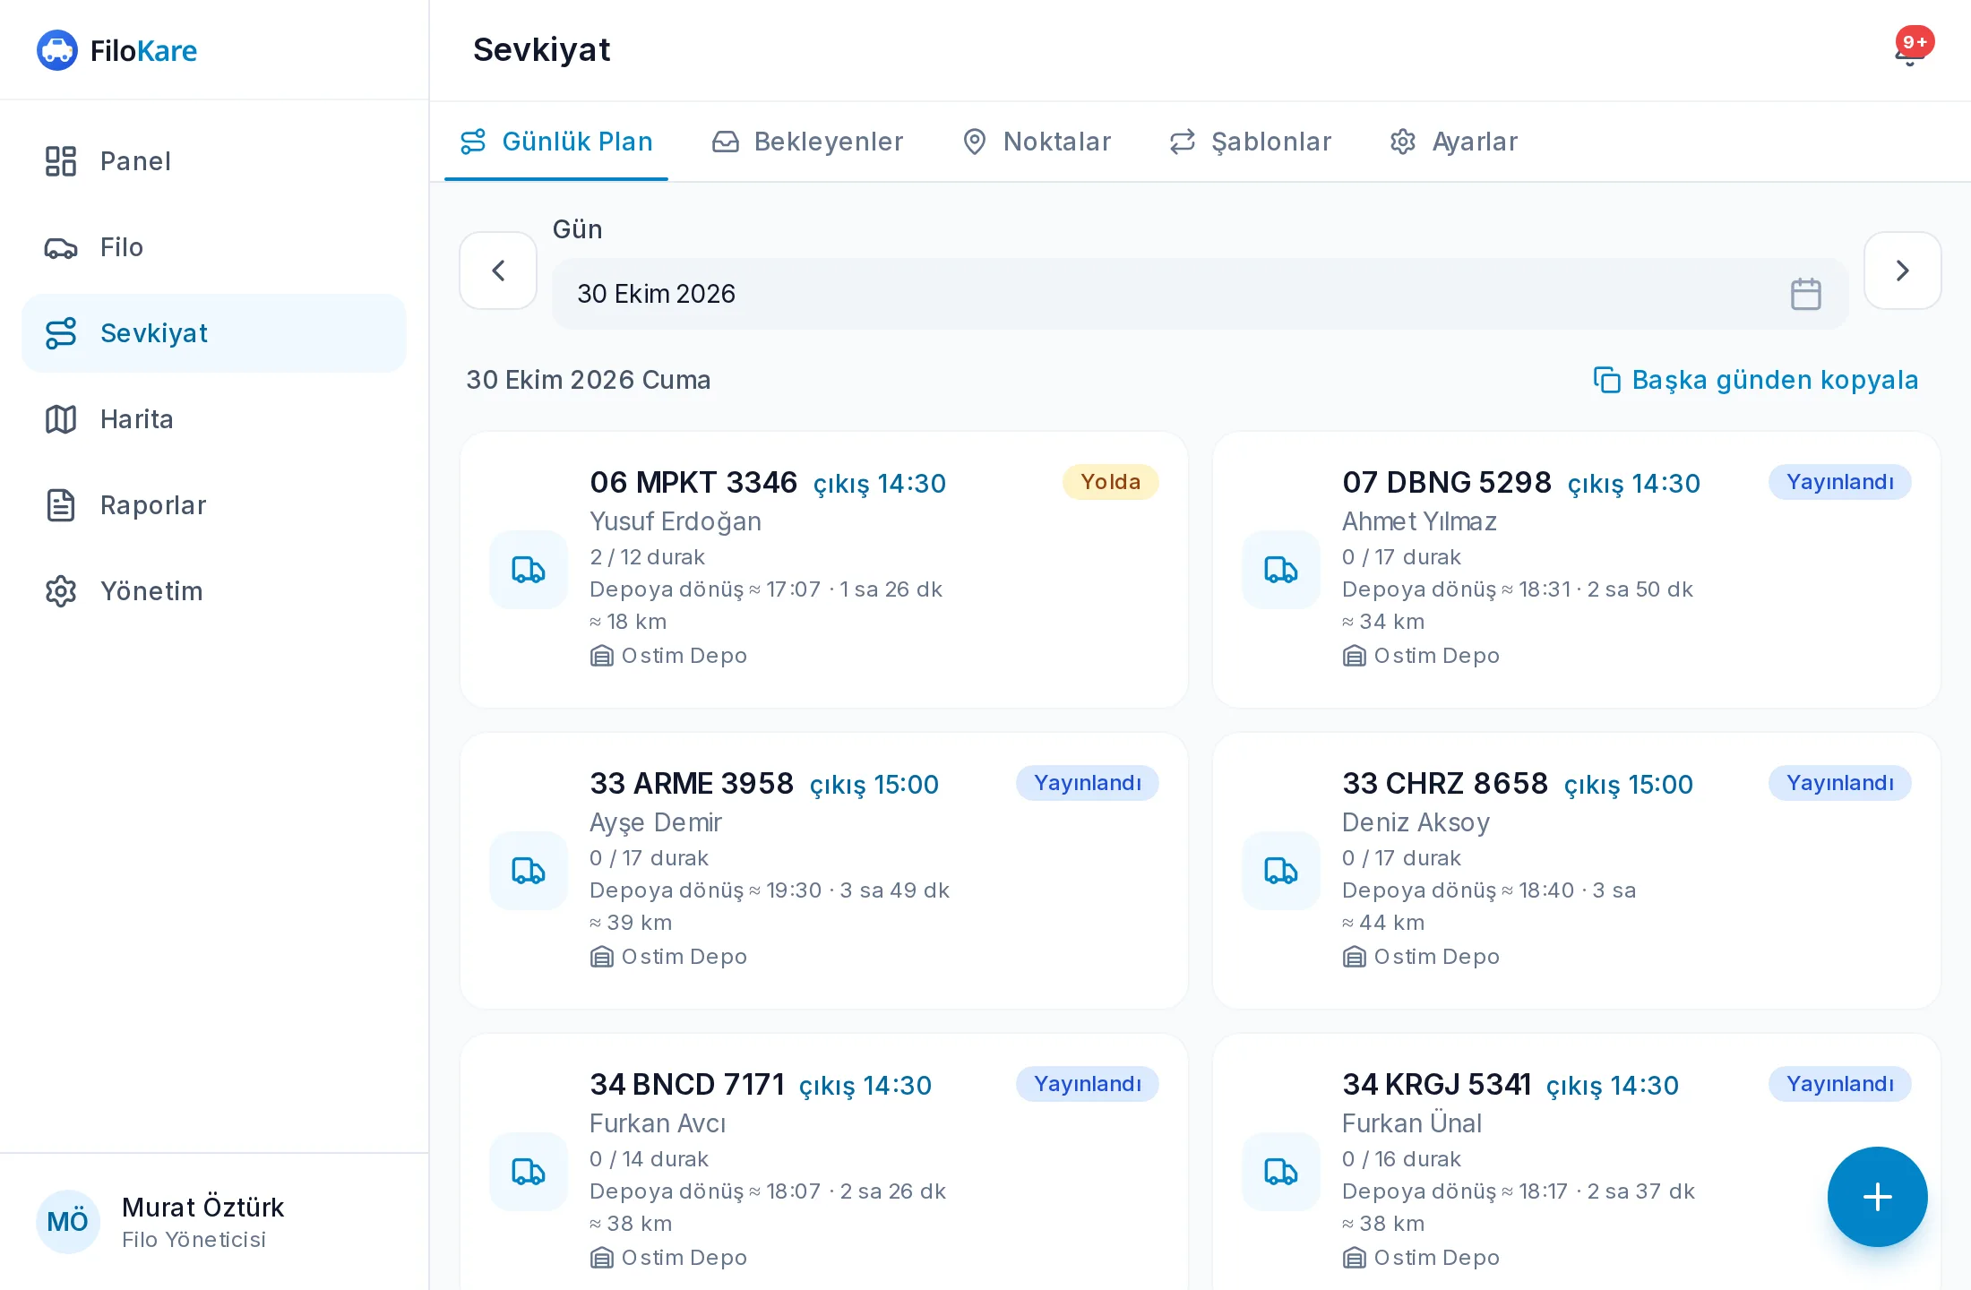
Task: Click the Yolda status badge
Action: click(1110, 482)
